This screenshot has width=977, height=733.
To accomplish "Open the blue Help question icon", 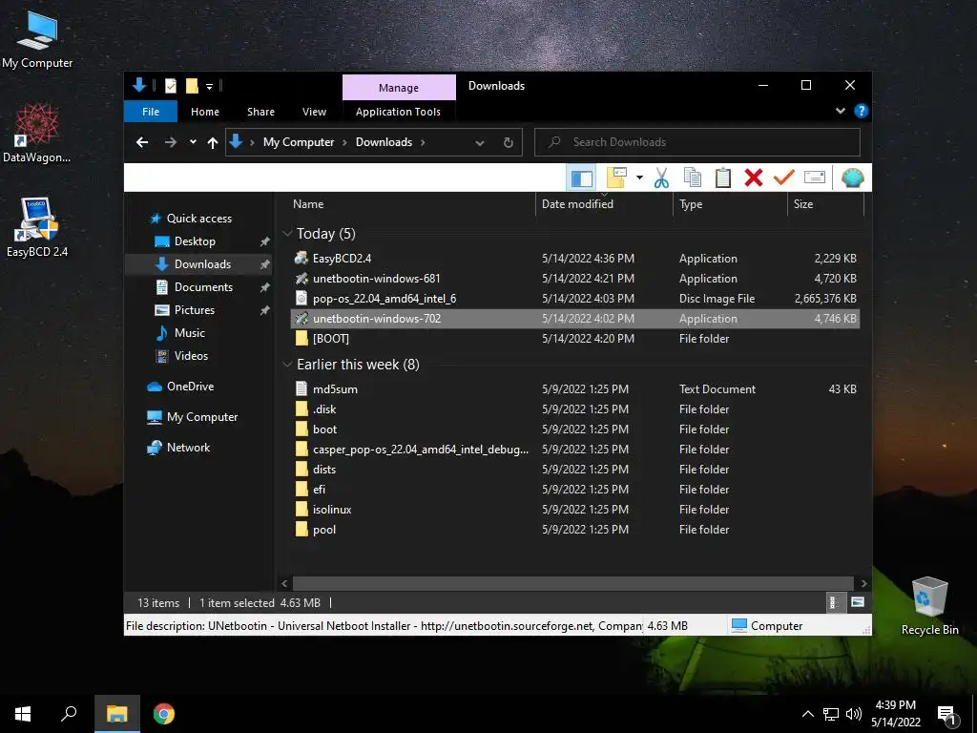I will 862,111.
